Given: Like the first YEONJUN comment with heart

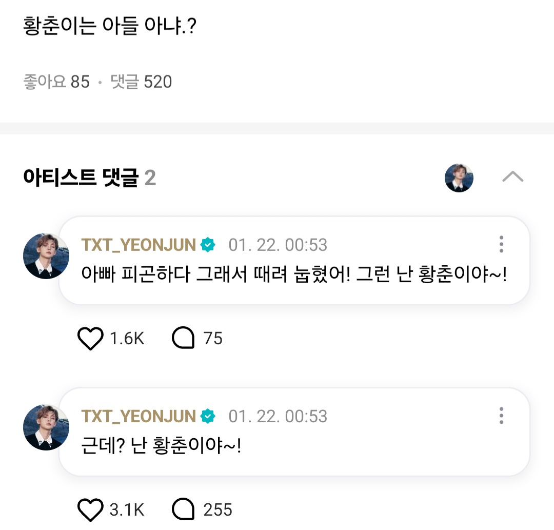Looking at the screenshot, I should (x=90, y=339).
